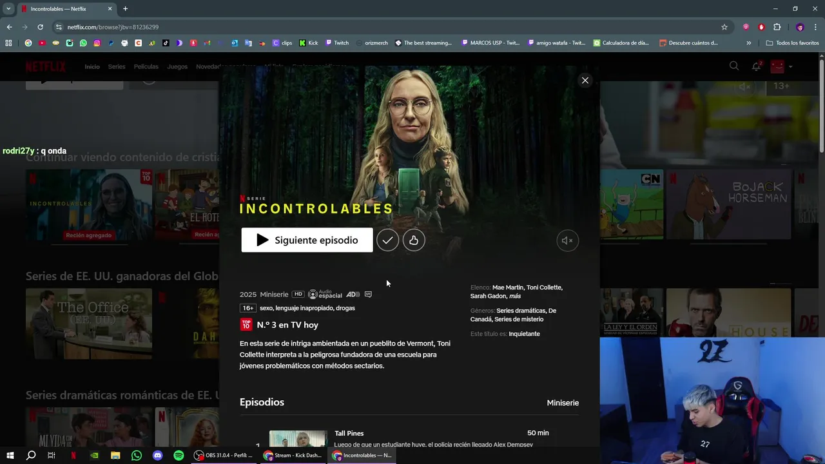This screenshot has width=825, height=464.
Task: Open the tab search dropdown arrow
Action: (x=8, y=9)
